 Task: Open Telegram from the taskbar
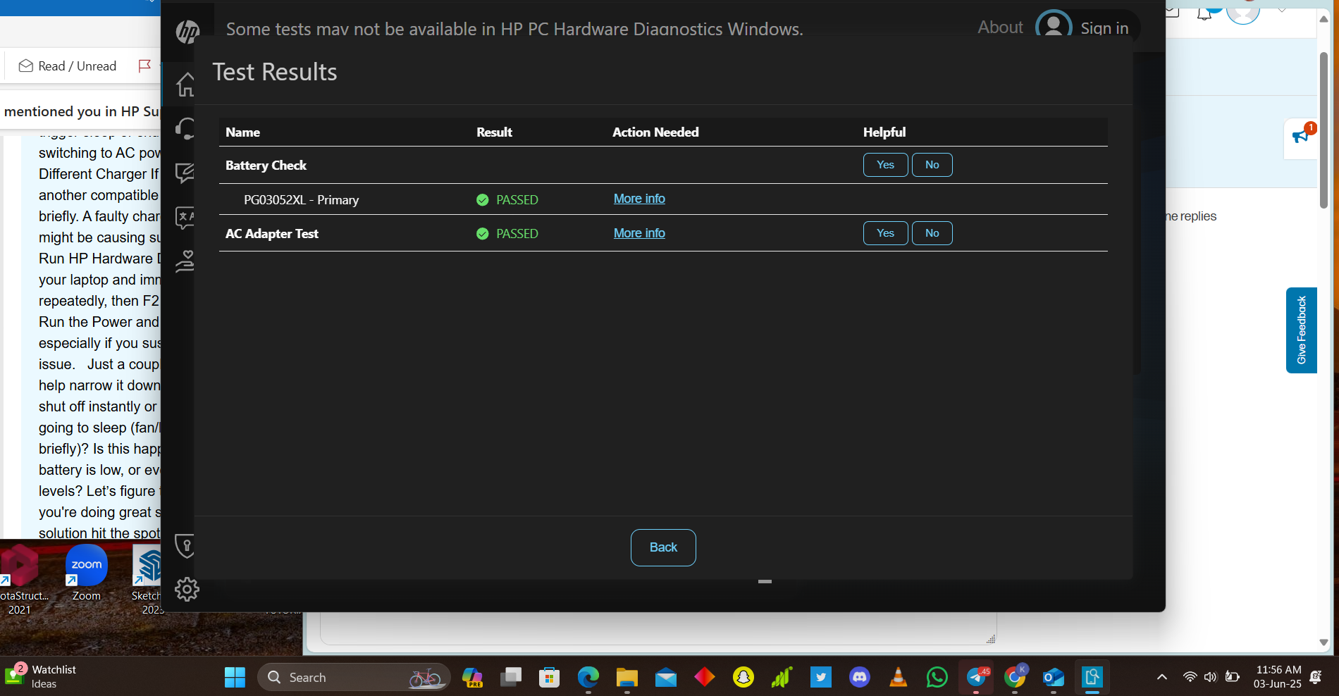click(x=976, y=678)
